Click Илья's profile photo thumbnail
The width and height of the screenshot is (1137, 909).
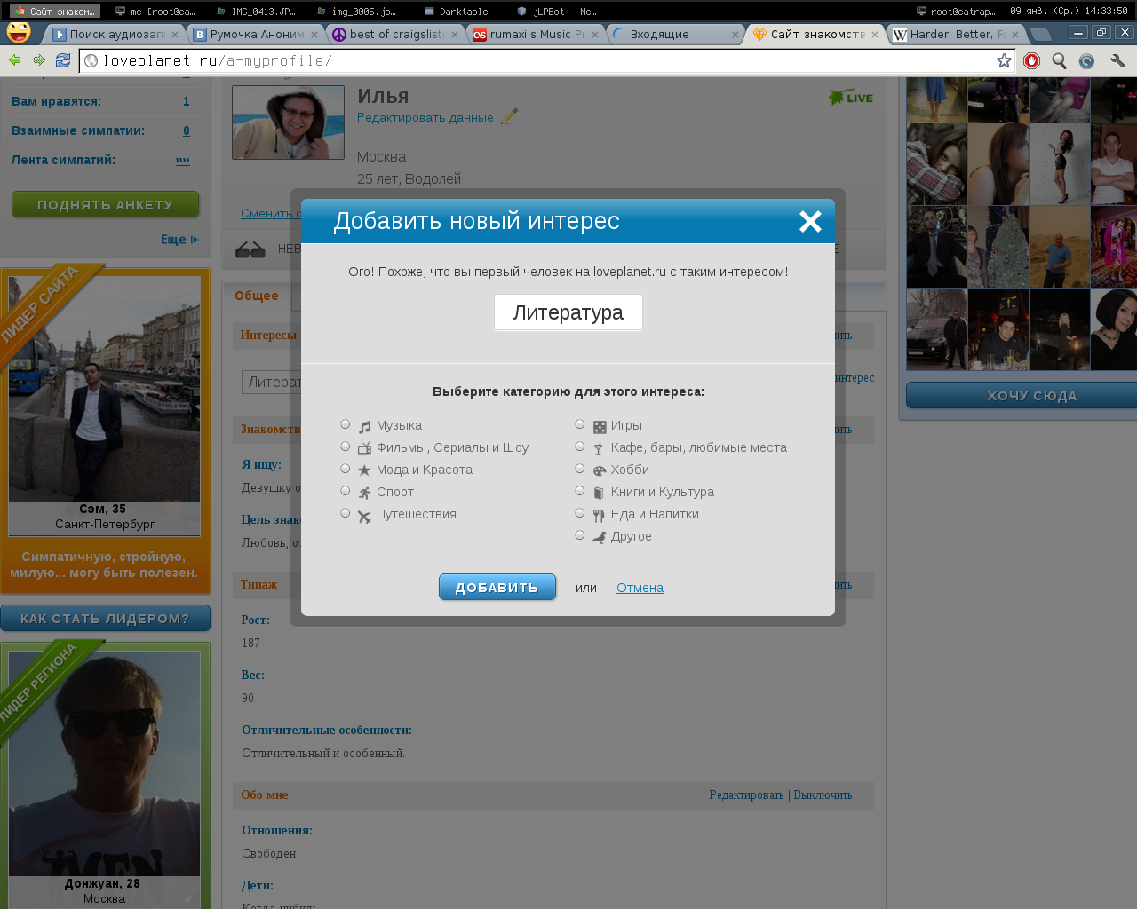click(288, 123)
